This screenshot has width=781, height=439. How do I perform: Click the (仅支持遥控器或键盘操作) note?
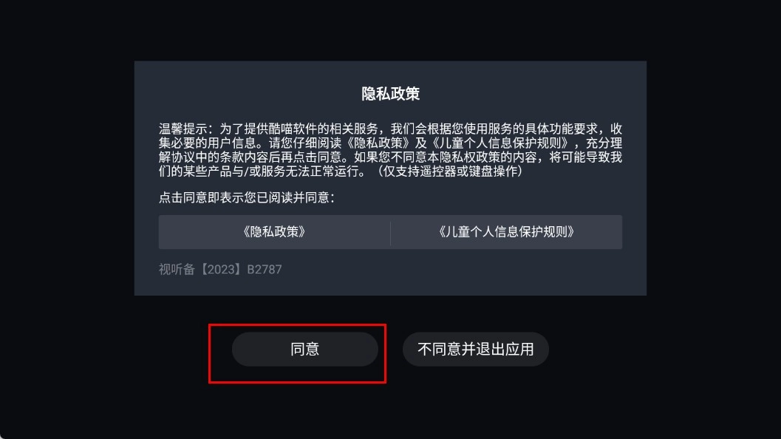coord(450,171)
